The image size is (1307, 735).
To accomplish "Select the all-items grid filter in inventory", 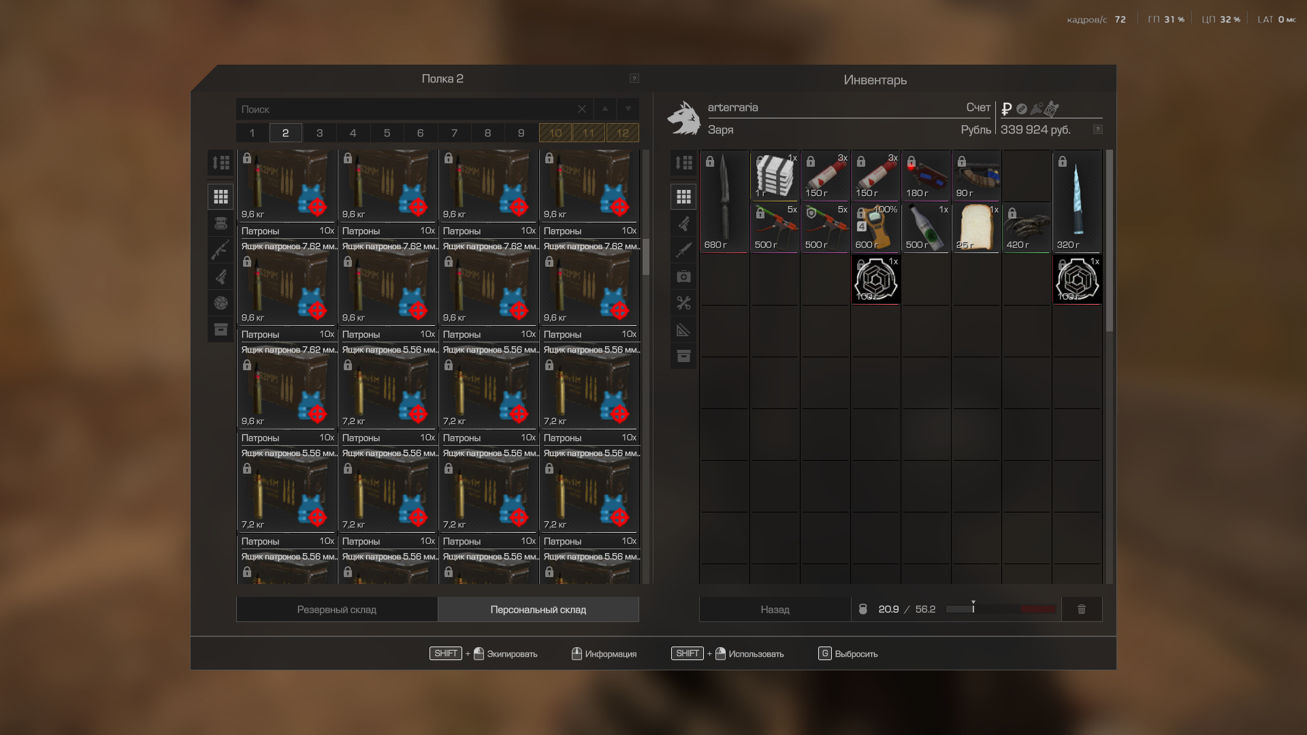I will tap(683, 197).
